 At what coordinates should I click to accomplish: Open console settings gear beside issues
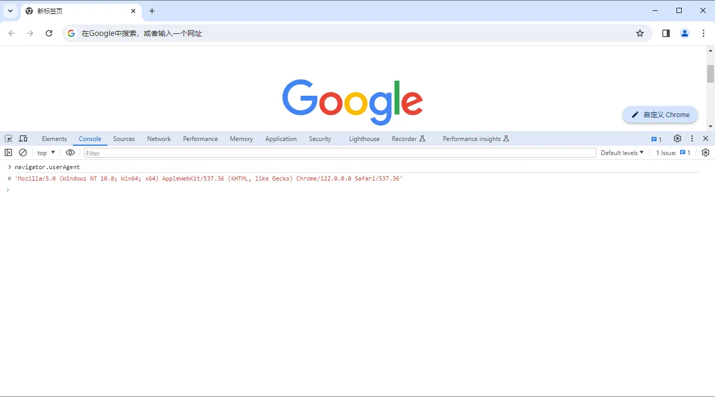click(705, 152)
